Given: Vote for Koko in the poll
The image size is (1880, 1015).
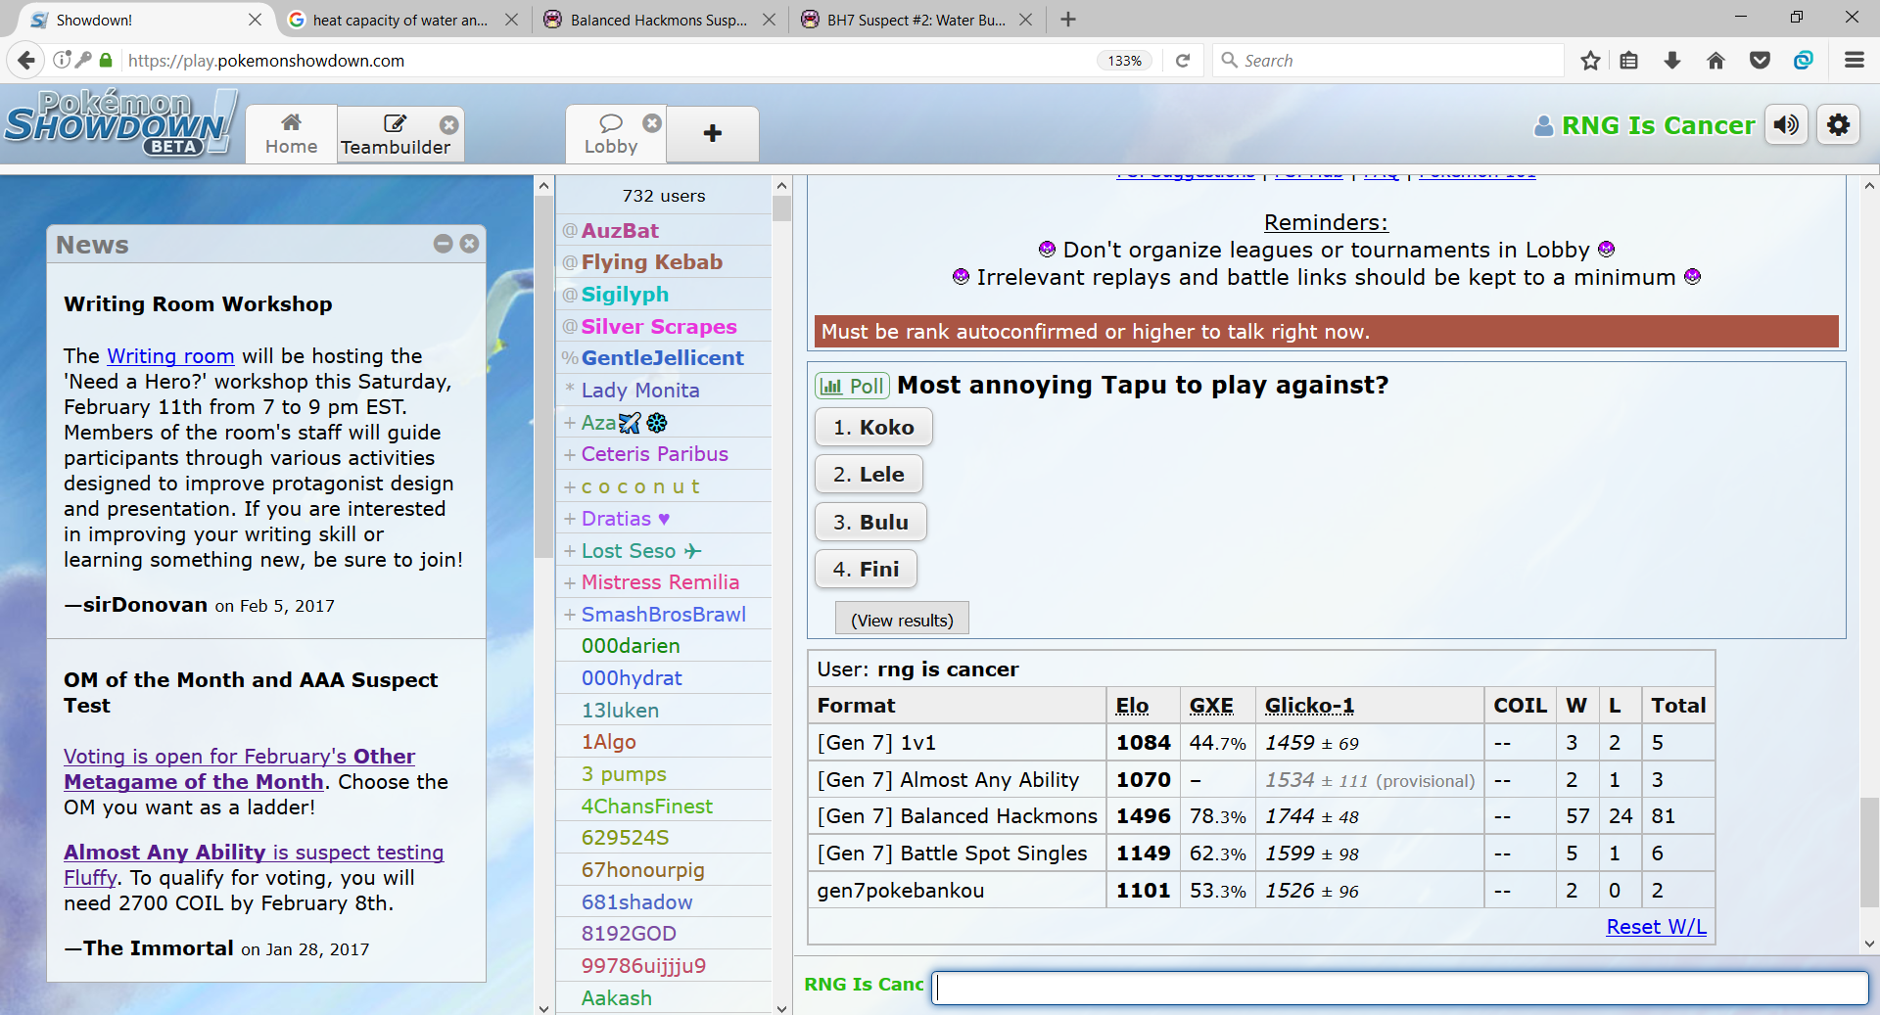Looking at the screenshot, I should [x=873, y=428].
